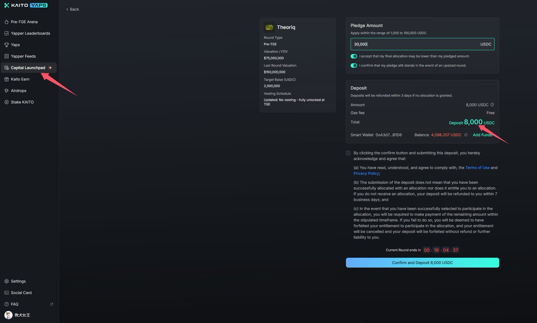The image size is (537, 323).
Task: Click the Kaito Yaps logo
Action: (x=26, y=5)
